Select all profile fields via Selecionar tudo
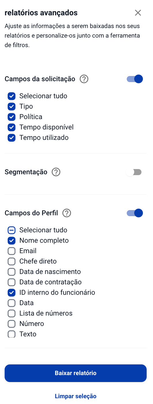This screenshot has width=153, height=404. click(x=12, y=230)
